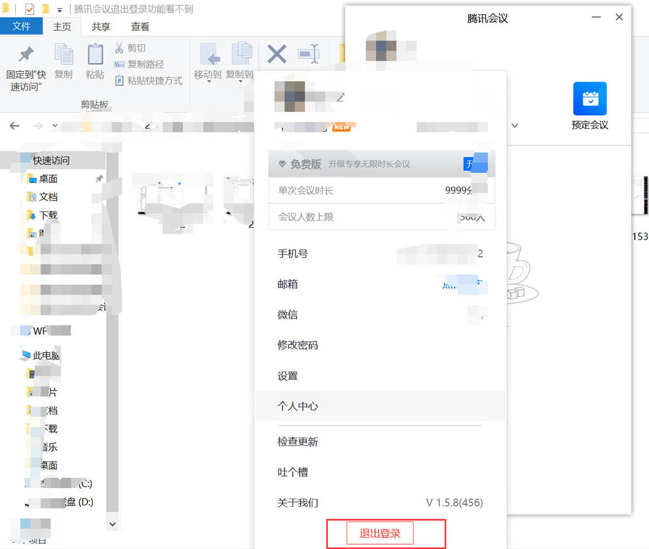This screenshot has width=649, height=549.
Task: Open the recent locations dropdown arrow
Action: click(55, 125)
